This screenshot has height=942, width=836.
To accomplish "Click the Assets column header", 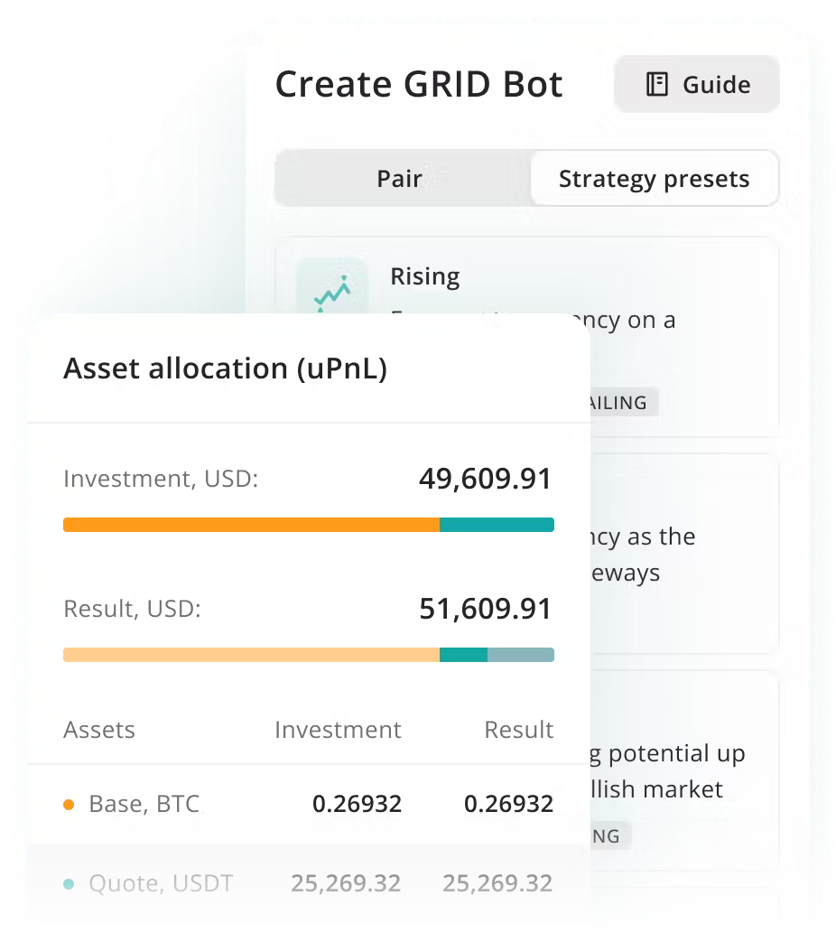I will point(99,730).
